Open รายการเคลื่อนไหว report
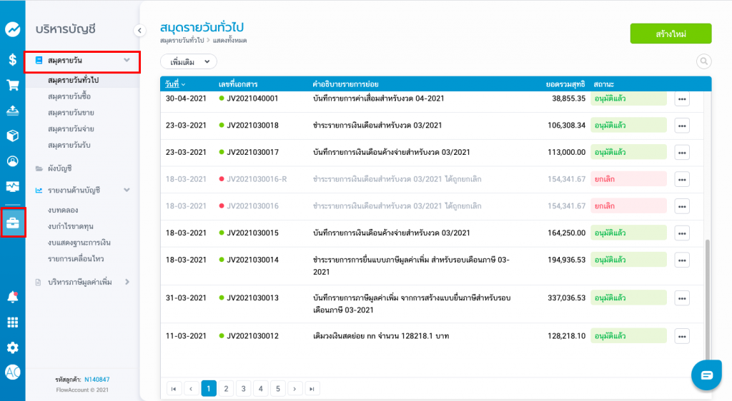Image resolution: width=732 pixels, height=401 pixels. [x=76, y=259]
